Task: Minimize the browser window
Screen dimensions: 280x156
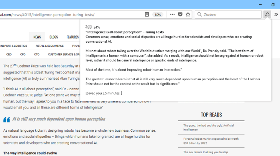Action: [x=260, y=5]
